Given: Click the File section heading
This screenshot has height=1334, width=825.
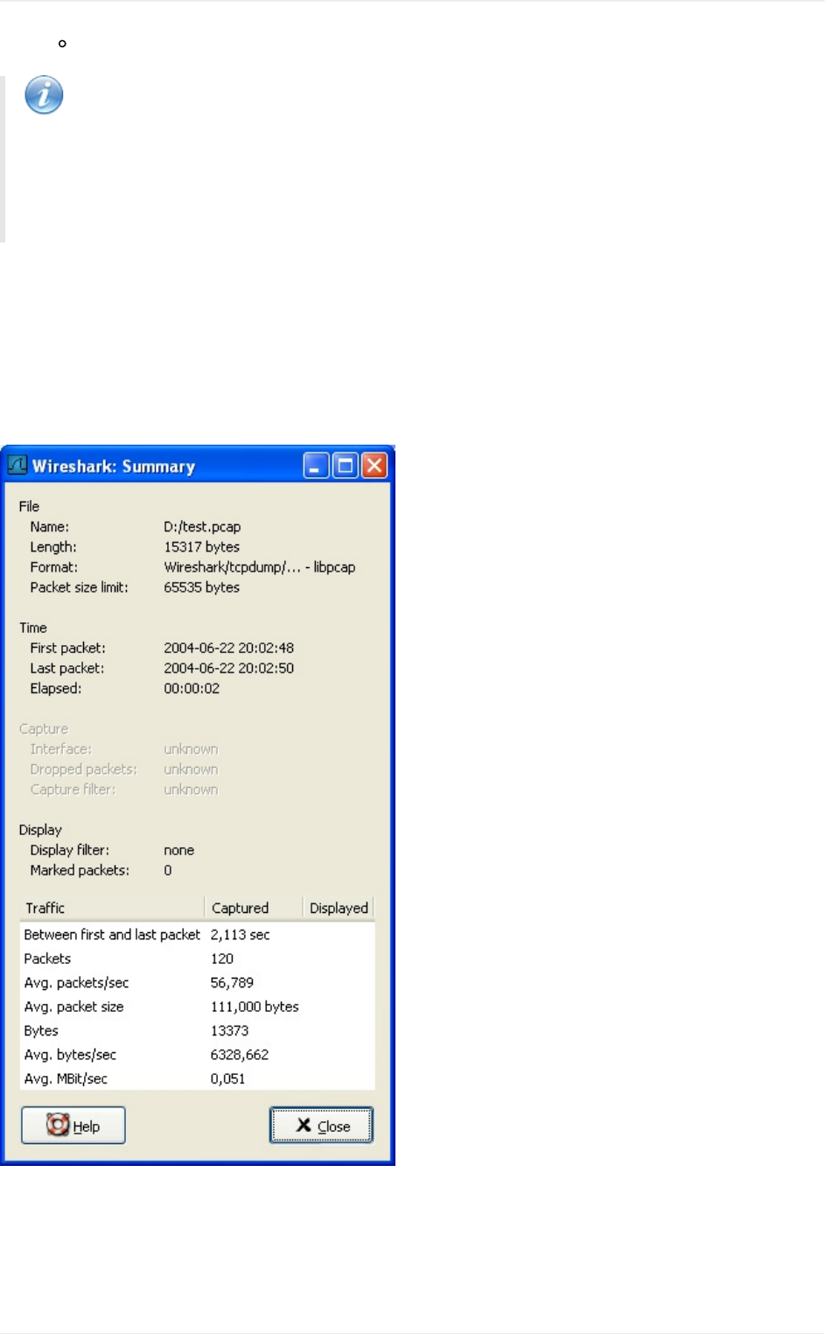Looking at the screenshot, I should click(x=29, y=506).
